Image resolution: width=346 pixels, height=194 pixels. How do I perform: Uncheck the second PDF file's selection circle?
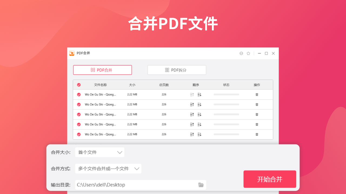pyautogui.click(x=79, y=104)
